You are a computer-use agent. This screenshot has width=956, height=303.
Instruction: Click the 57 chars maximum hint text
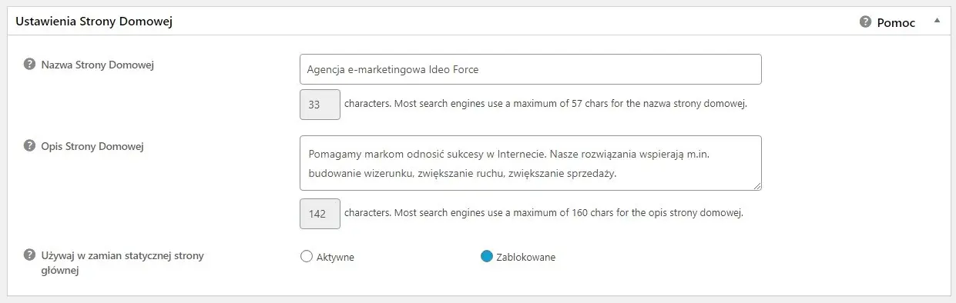click(x=545, y=104)
